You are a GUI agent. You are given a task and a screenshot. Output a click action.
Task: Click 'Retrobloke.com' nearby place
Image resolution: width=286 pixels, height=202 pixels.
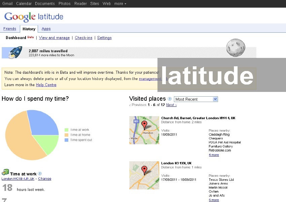click(220, 150)
